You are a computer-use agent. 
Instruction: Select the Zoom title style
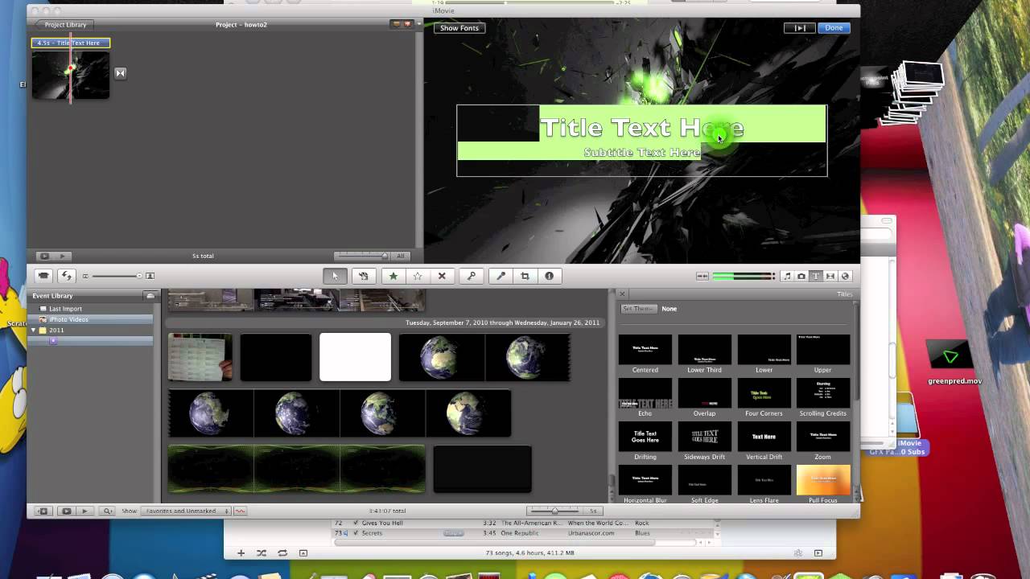click(x=822, y=441)
